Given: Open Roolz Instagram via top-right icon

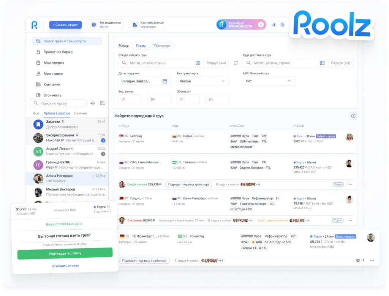Looking at the screenshot, I should [x=282, y=25].
